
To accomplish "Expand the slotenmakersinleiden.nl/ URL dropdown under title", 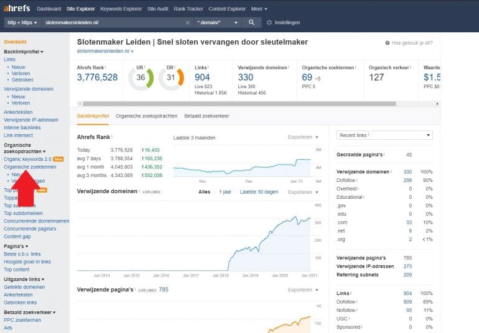I will 105,51.
